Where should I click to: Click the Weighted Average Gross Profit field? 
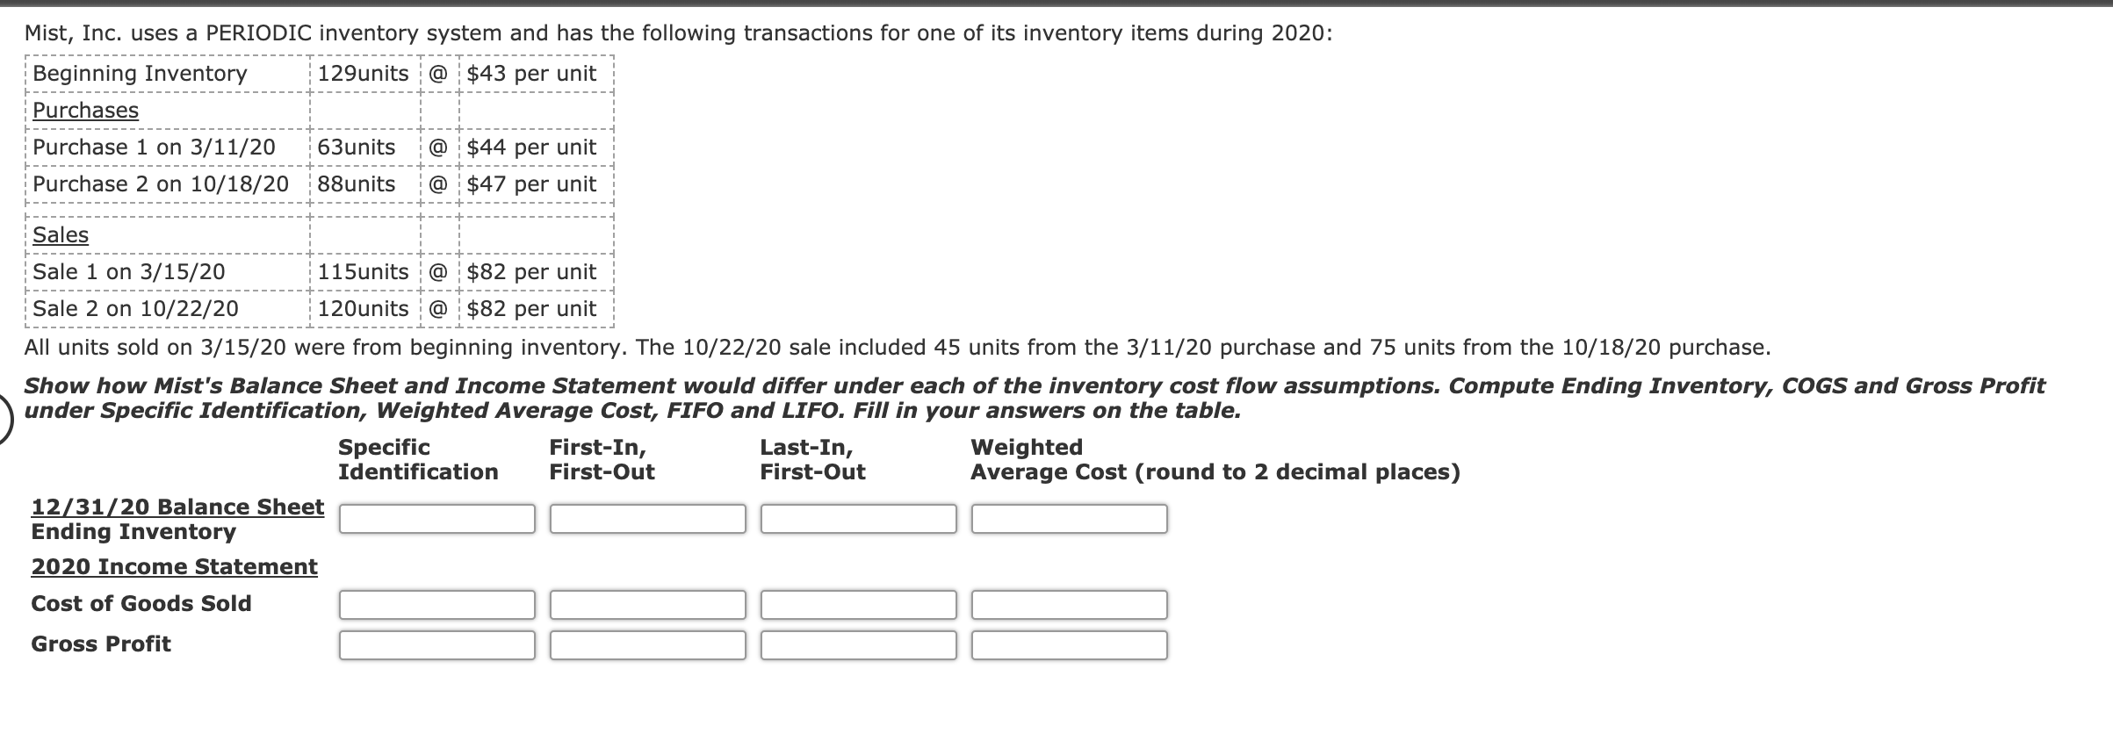[x=1069, y=646]
